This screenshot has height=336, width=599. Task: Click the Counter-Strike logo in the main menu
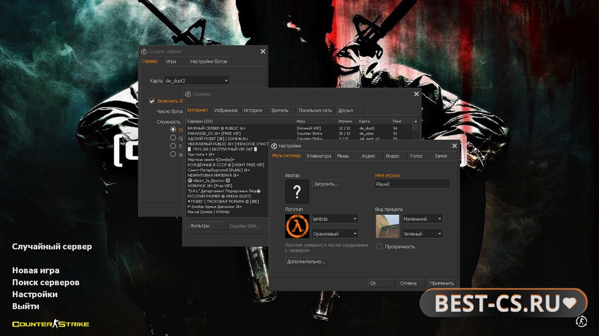click(x=51, y=324)
